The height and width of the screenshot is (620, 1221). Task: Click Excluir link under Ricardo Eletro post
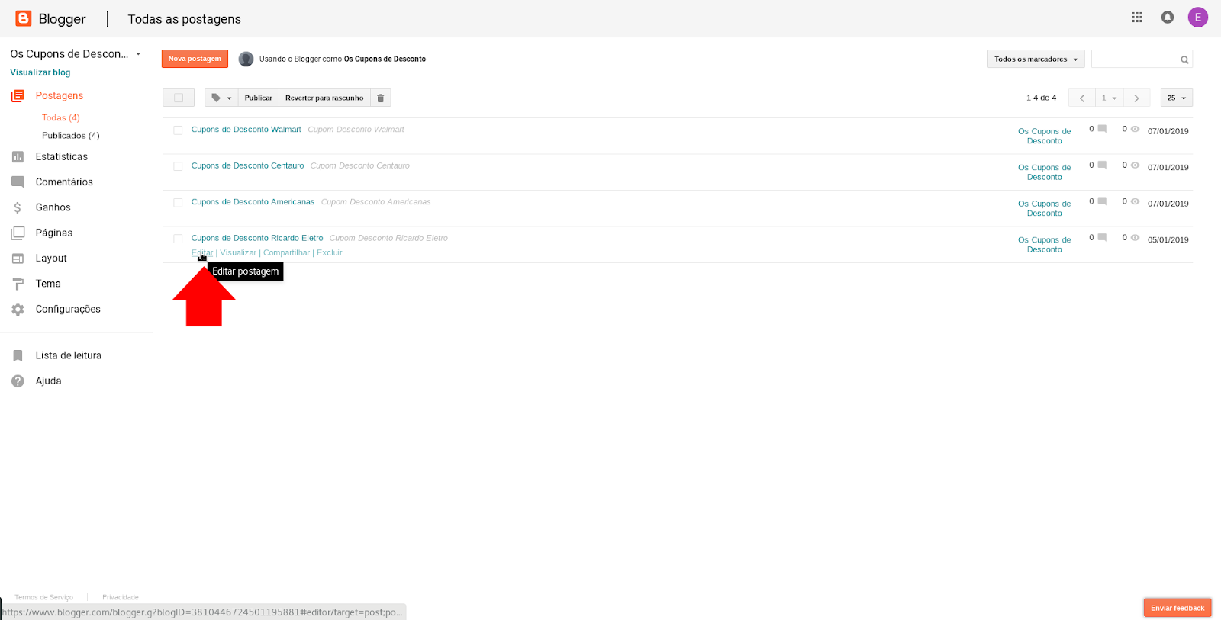click(330, 252)
